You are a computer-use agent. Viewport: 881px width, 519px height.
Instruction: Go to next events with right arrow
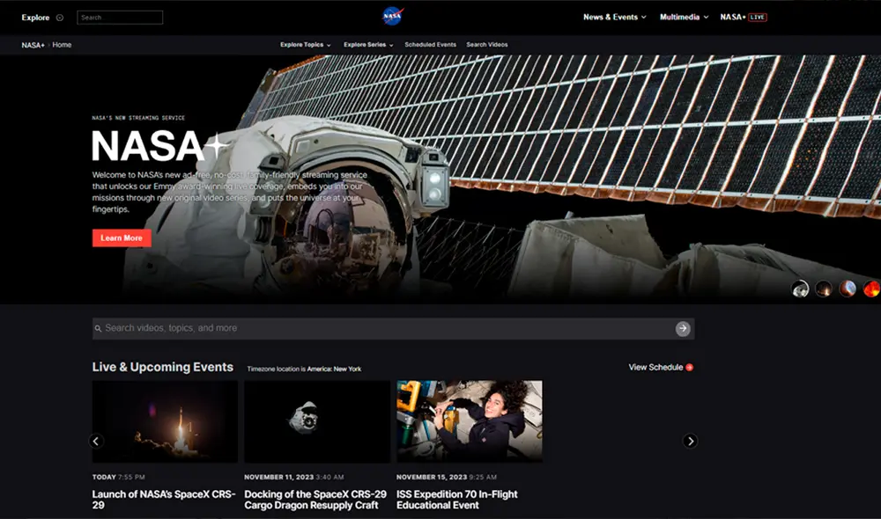pyautogui.click(x=691, y=441)
